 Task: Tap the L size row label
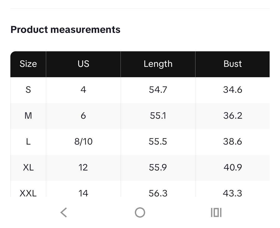28,142
